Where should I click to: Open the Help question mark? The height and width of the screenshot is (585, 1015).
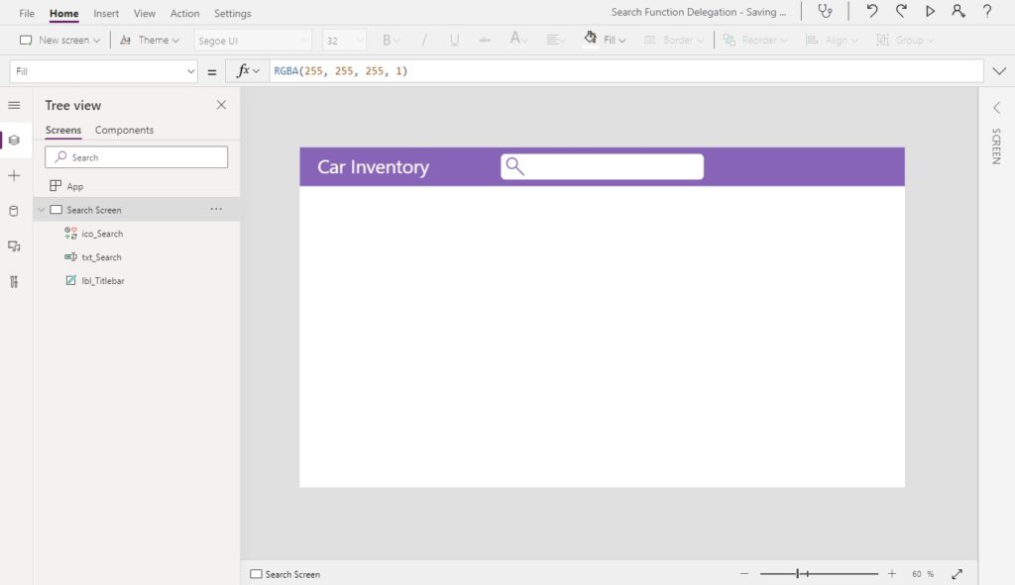tap(987, 12)
